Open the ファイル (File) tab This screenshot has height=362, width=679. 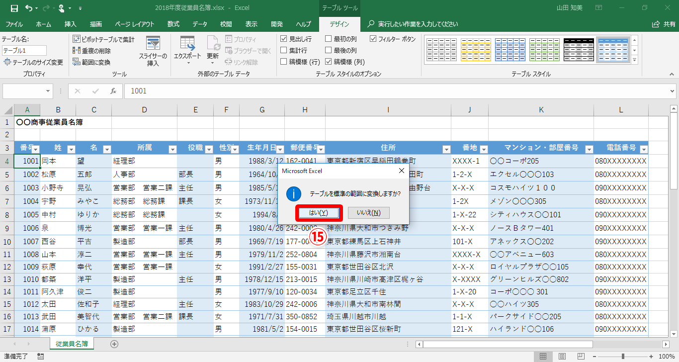14,24
